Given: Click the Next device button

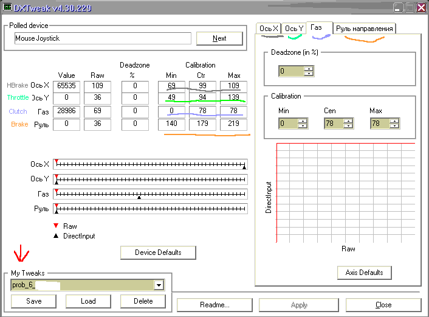Looking at the screenshot, I should click(219, 38).
